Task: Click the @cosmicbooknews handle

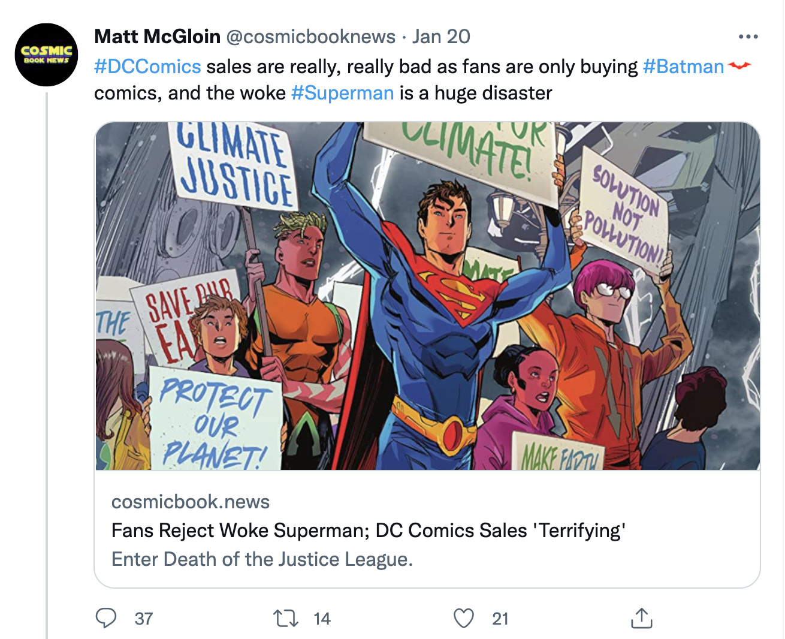Action: click(310, 37)
